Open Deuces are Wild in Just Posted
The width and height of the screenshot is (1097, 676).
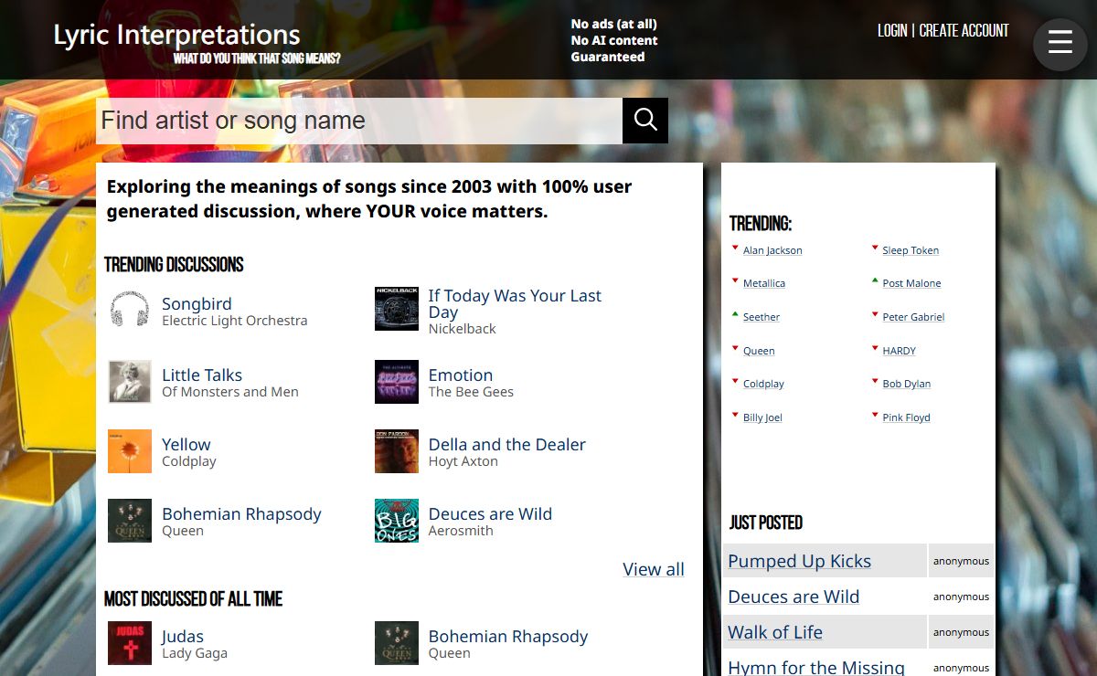click(x=793, y=597)
